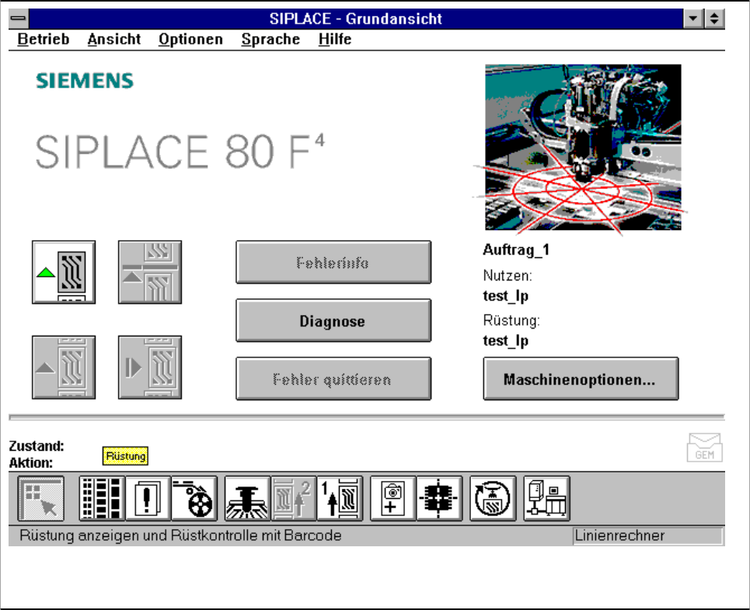The height and width of the screenshot is (610, 750).
Task: Click the "Zustand:" status label
Action: tap(37, 446)
